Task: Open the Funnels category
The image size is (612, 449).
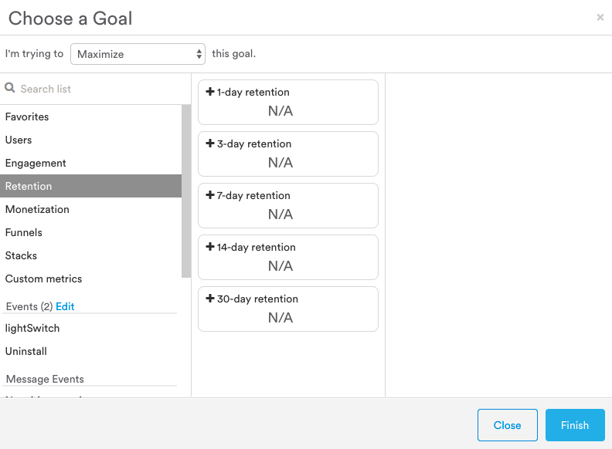Action: click(x=24, y=233)
